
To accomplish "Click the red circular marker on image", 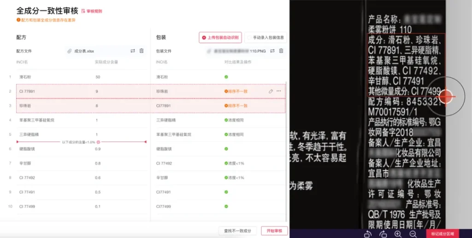I will point(446,97).
